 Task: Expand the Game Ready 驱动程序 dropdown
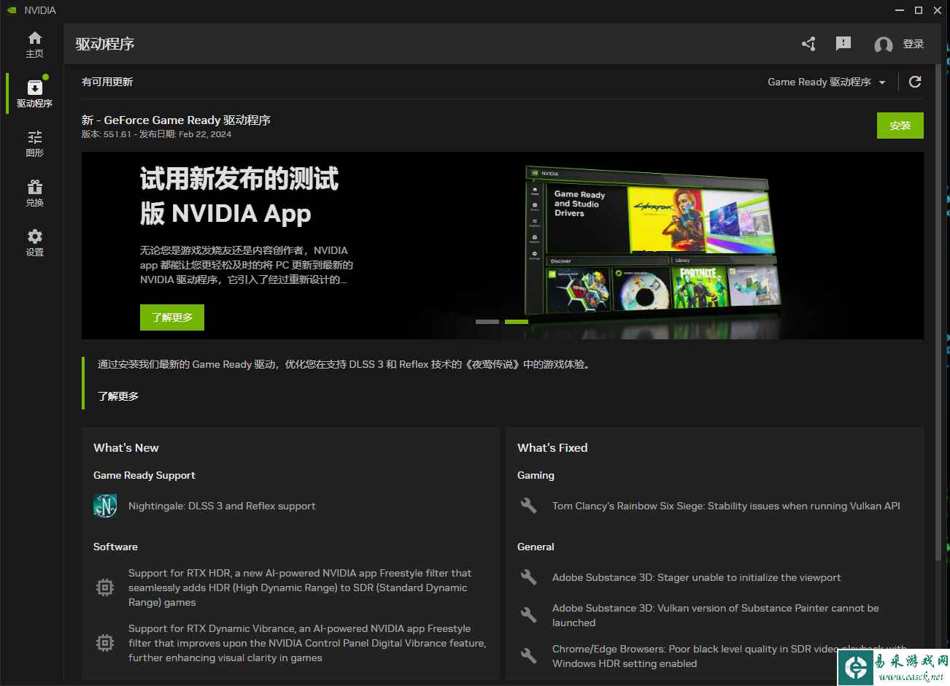pos(827,82)
